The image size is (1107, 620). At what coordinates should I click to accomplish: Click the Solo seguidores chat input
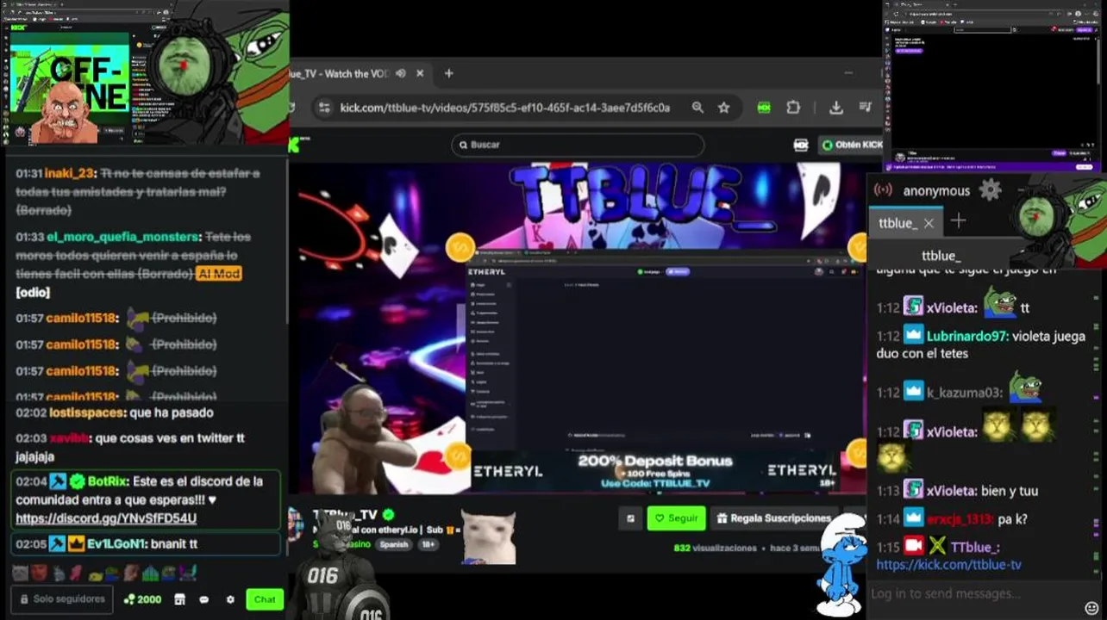tap(62, 599)
